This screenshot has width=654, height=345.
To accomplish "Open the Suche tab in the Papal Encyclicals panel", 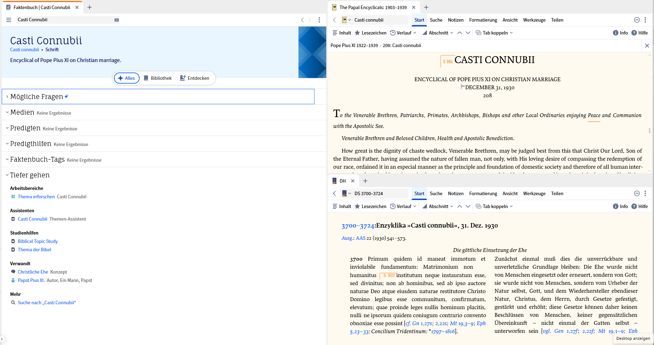I will tap(436, 20).
